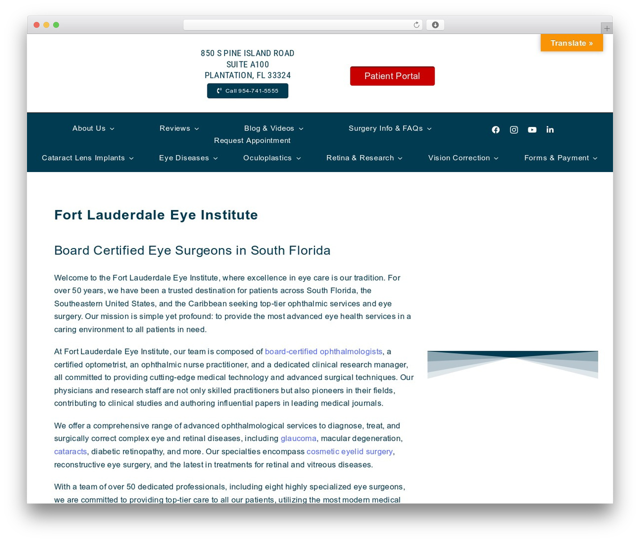The image size is (640, 542).
Task: Expand the About Us menu
Action: 93,128
